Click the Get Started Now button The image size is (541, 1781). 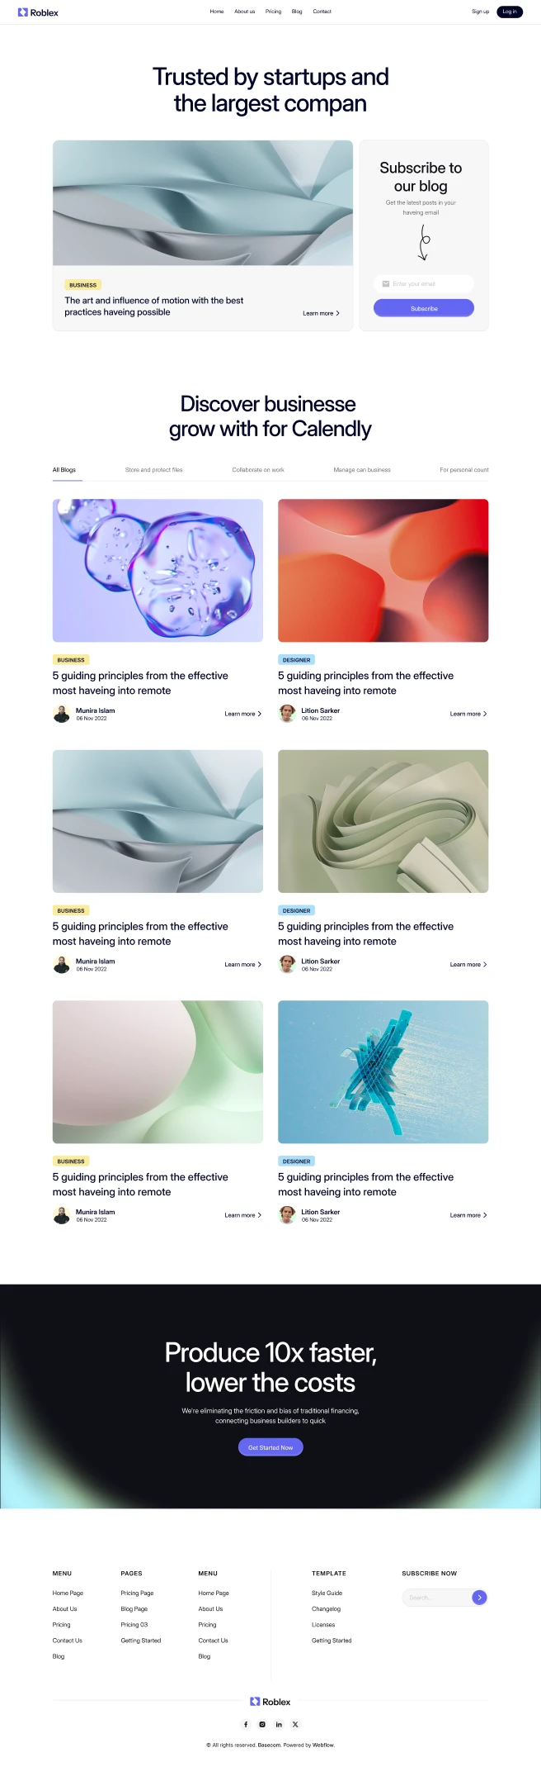pos(270,1447)
